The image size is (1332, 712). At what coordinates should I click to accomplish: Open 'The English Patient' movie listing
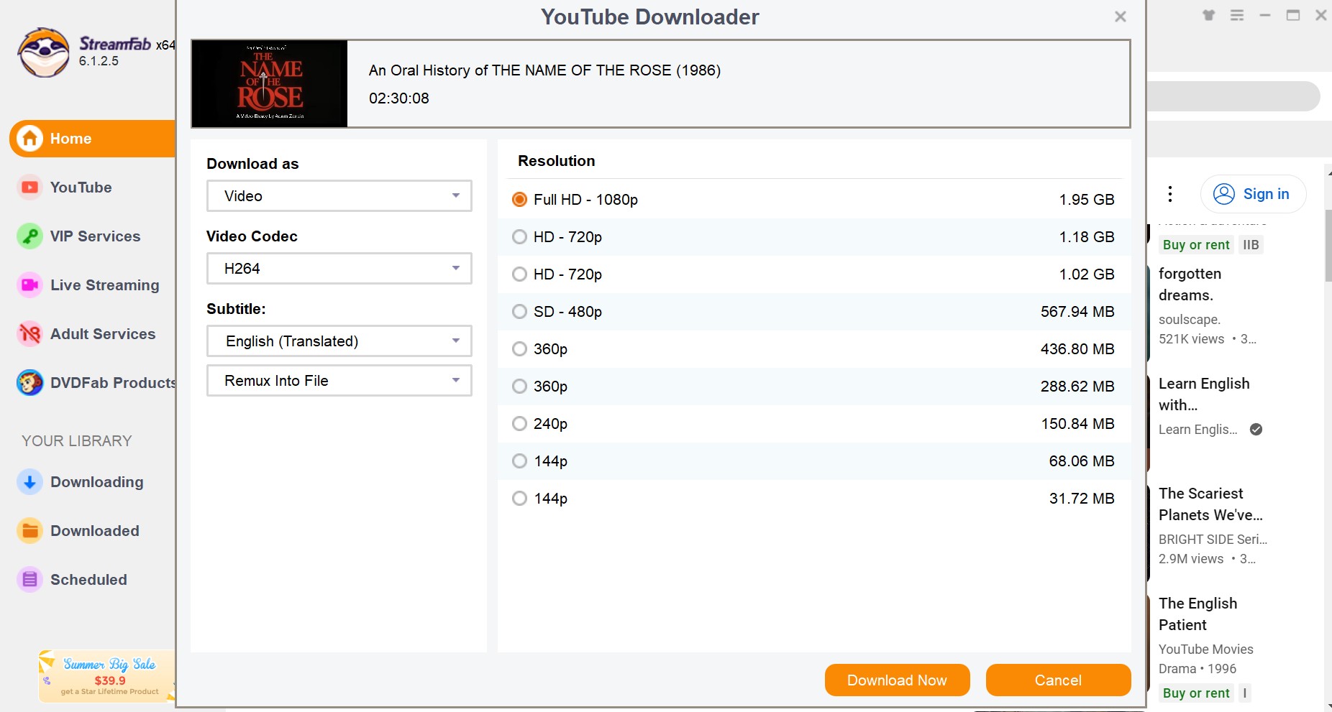coord(1198,614)
